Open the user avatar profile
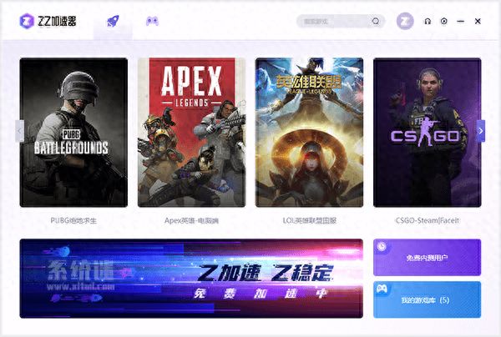The height and width of the screenshot is (337, 501). [405, 22]
